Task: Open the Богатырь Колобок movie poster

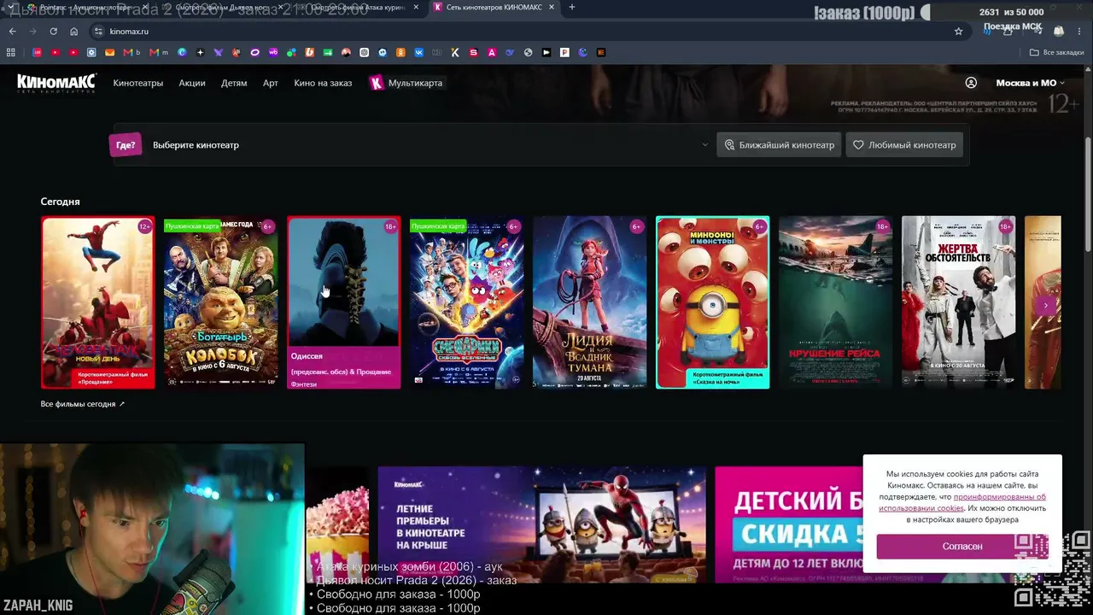Action: click(x=221, y=302)
